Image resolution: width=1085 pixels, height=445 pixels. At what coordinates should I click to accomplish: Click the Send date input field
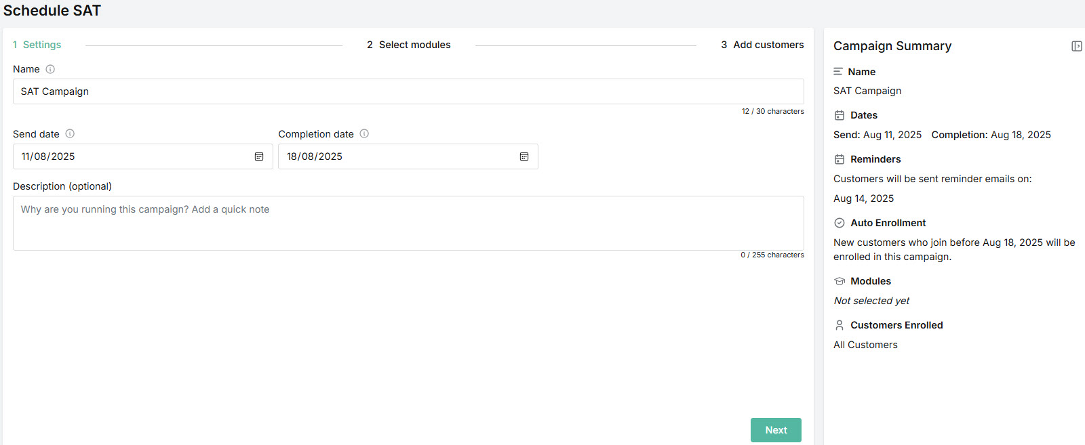coord(132,156)
